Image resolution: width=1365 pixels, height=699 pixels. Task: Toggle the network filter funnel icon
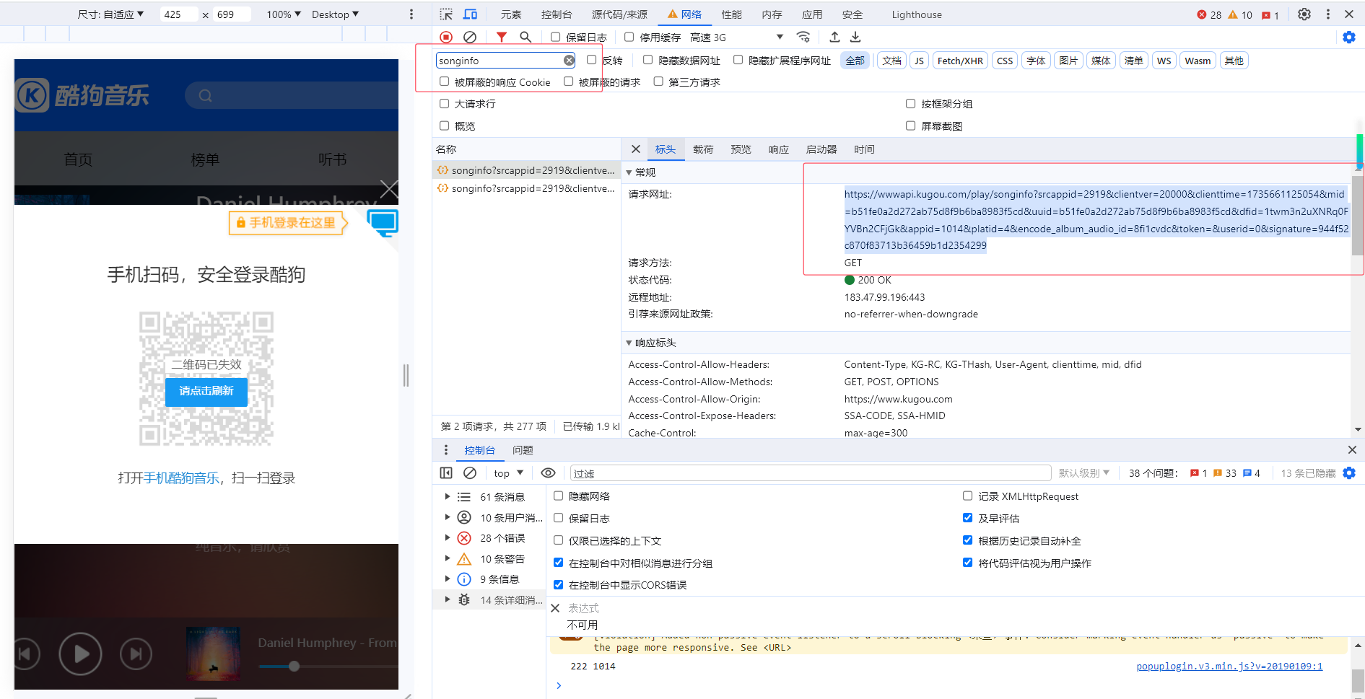(x=502, y=37)
